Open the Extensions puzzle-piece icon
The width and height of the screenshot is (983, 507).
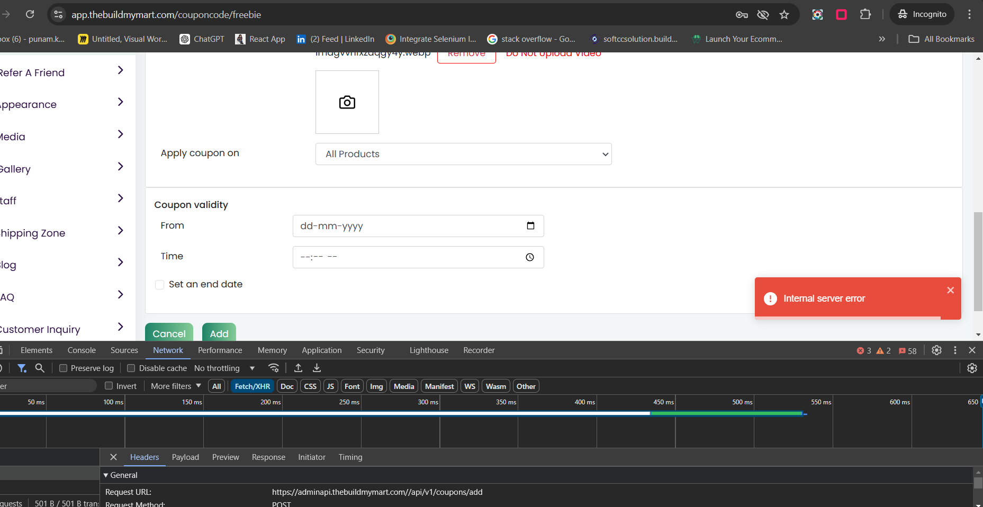(x=865, y=14)
